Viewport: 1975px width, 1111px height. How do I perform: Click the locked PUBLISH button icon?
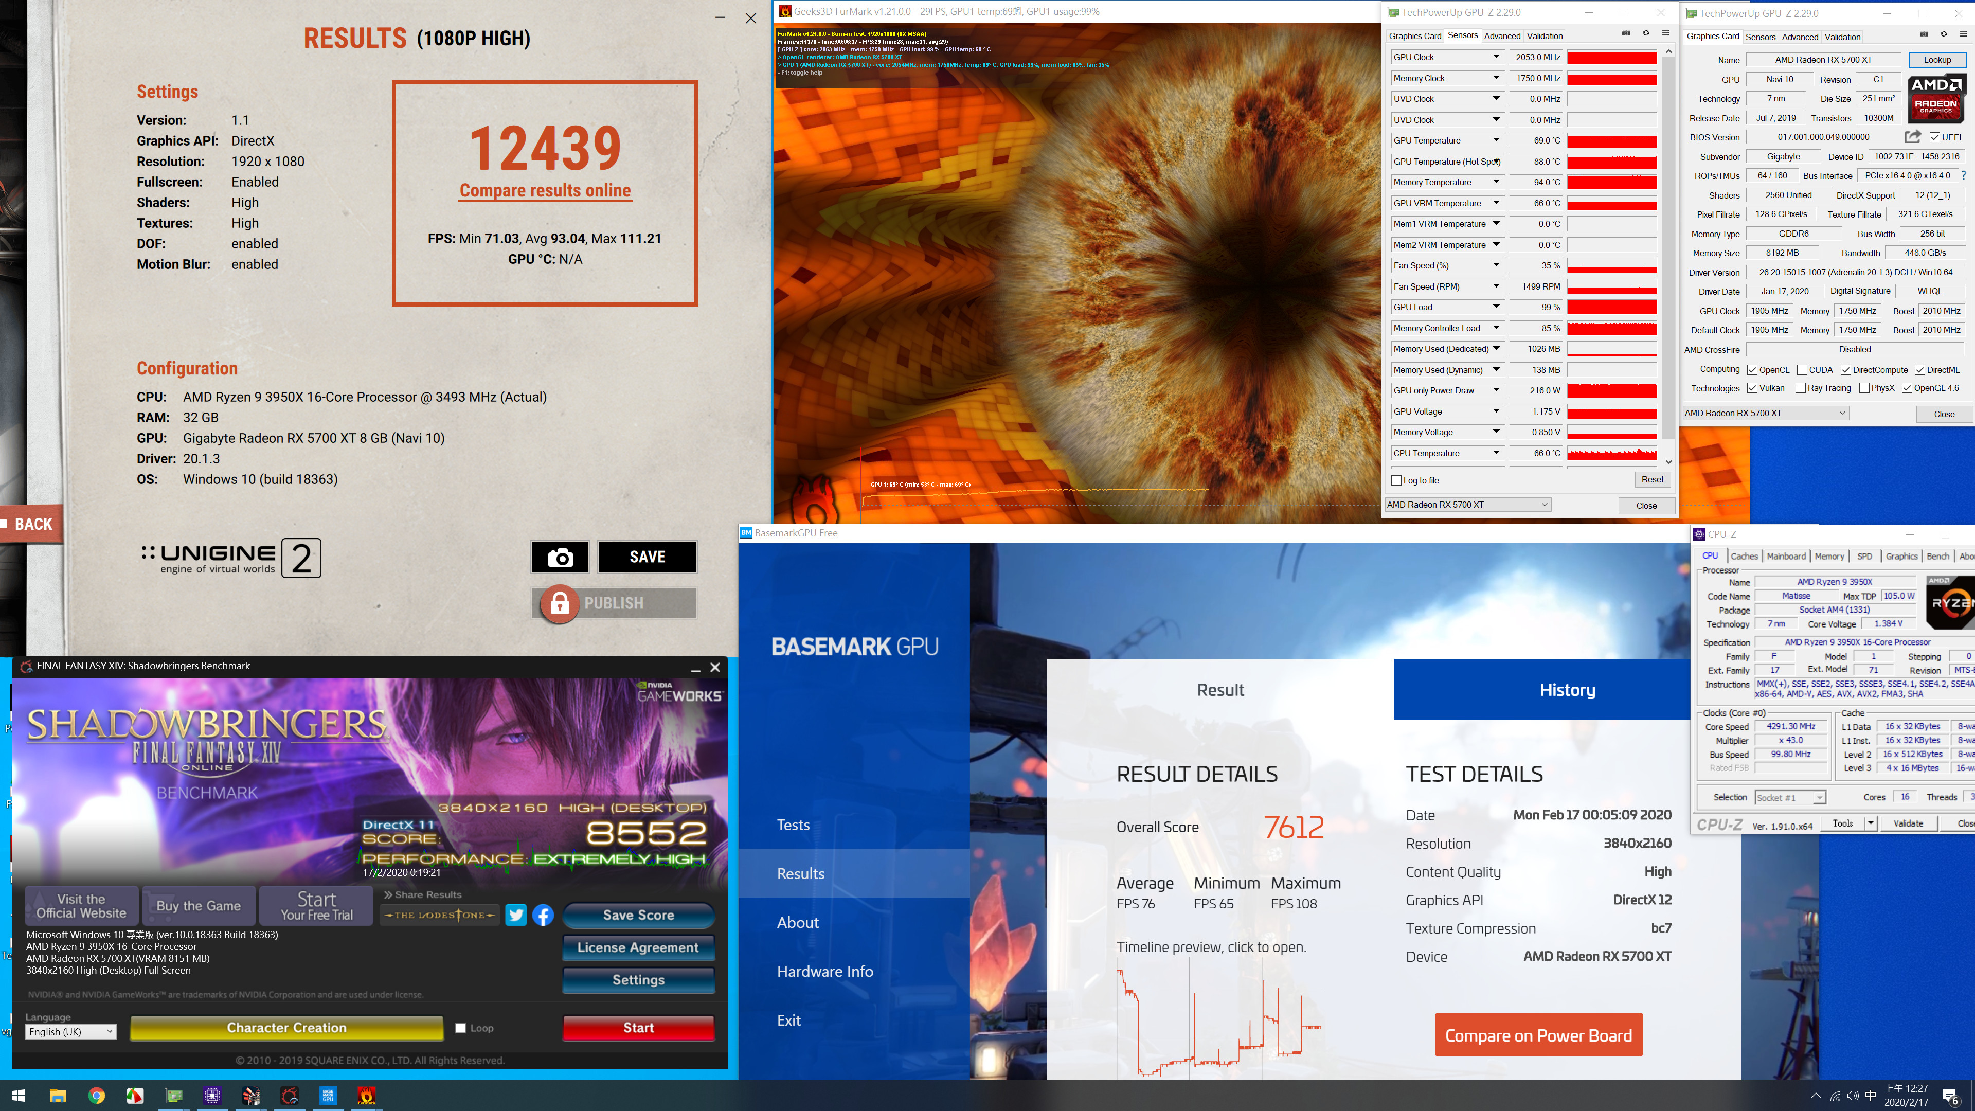560,603
